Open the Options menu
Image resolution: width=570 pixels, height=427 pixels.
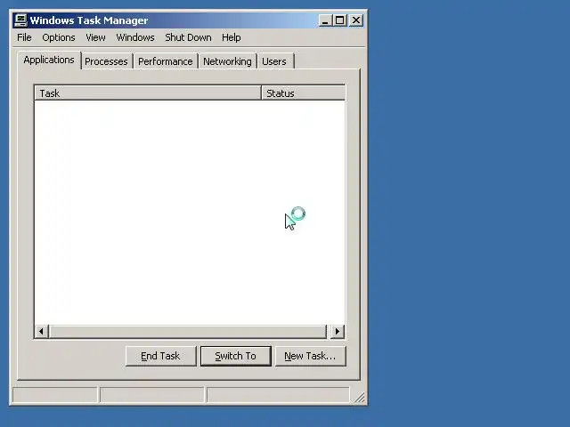pyautogui.click(x=59, y=37)
